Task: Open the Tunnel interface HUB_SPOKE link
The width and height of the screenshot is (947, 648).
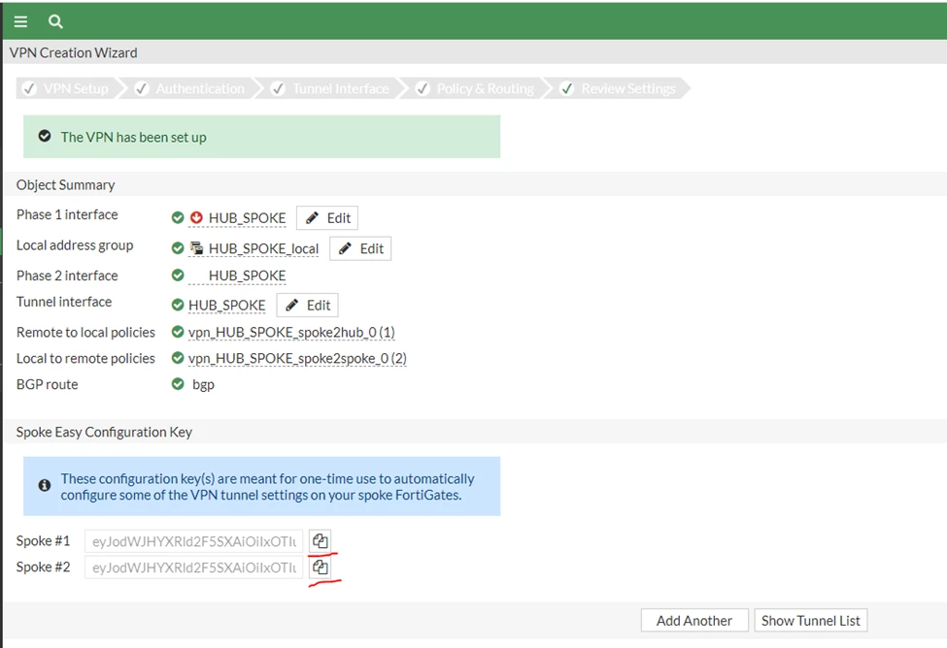Action: tap(226, 306)
